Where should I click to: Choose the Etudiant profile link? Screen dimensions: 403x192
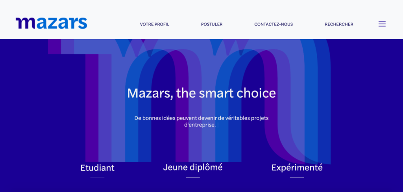point(98,168)
